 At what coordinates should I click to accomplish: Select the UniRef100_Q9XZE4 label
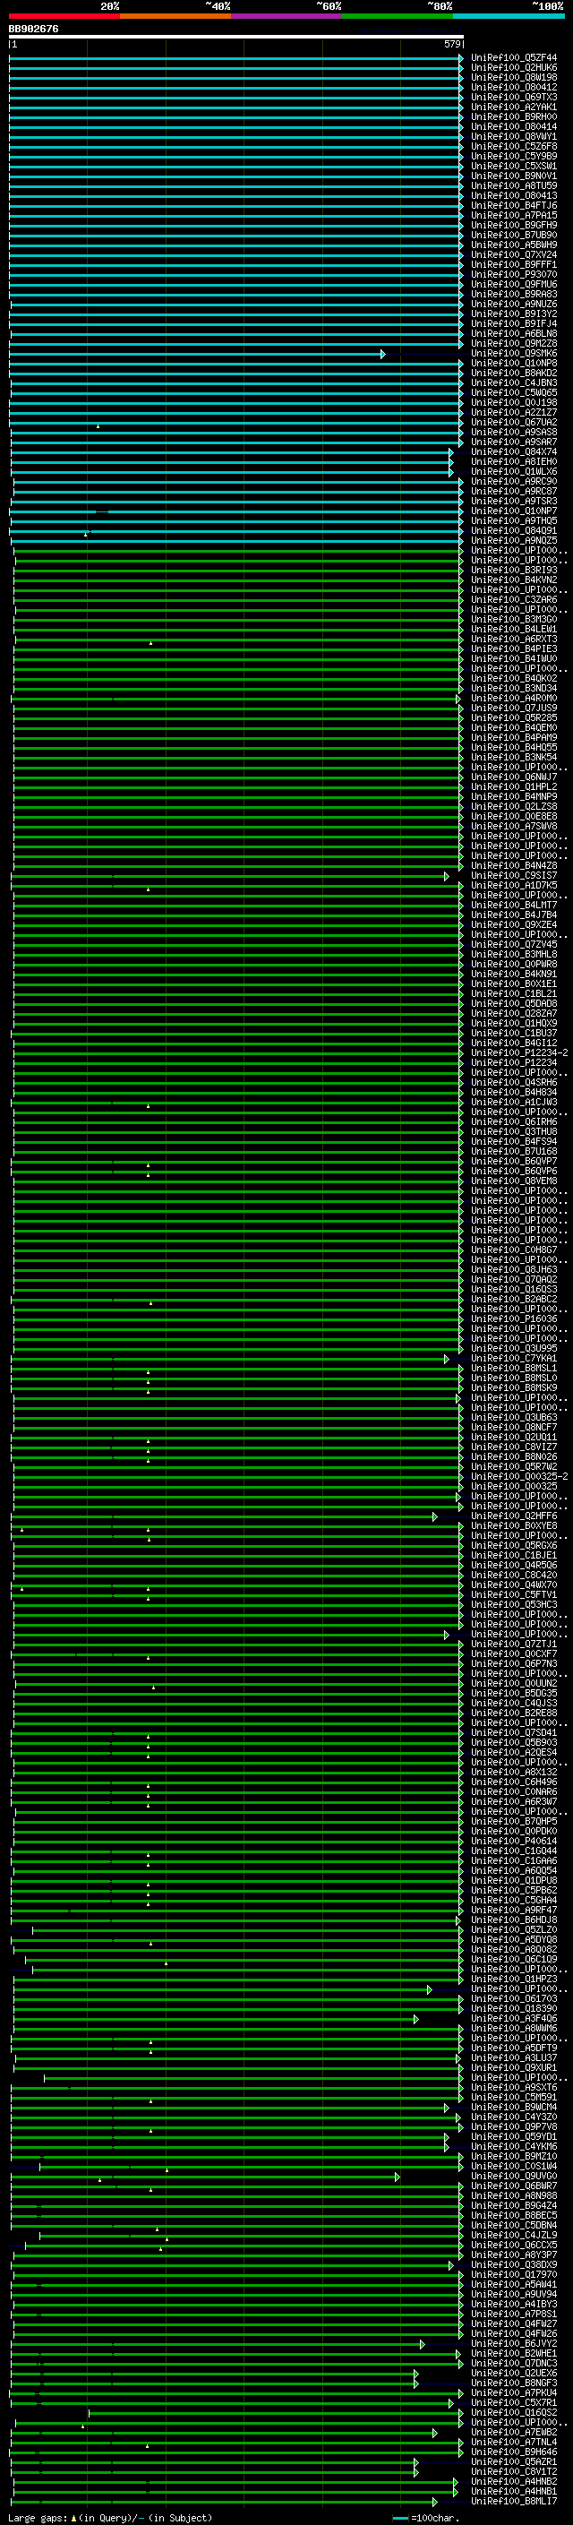point(514,924)
